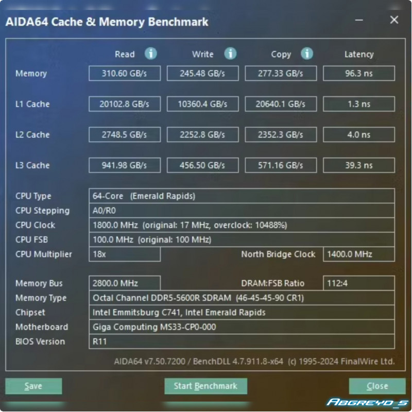Click the L2 Cache Copy value 2352.3 GB/s

pyautogui.click(x=281, y=134)
